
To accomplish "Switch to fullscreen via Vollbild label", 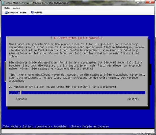I will pos(38,13).
